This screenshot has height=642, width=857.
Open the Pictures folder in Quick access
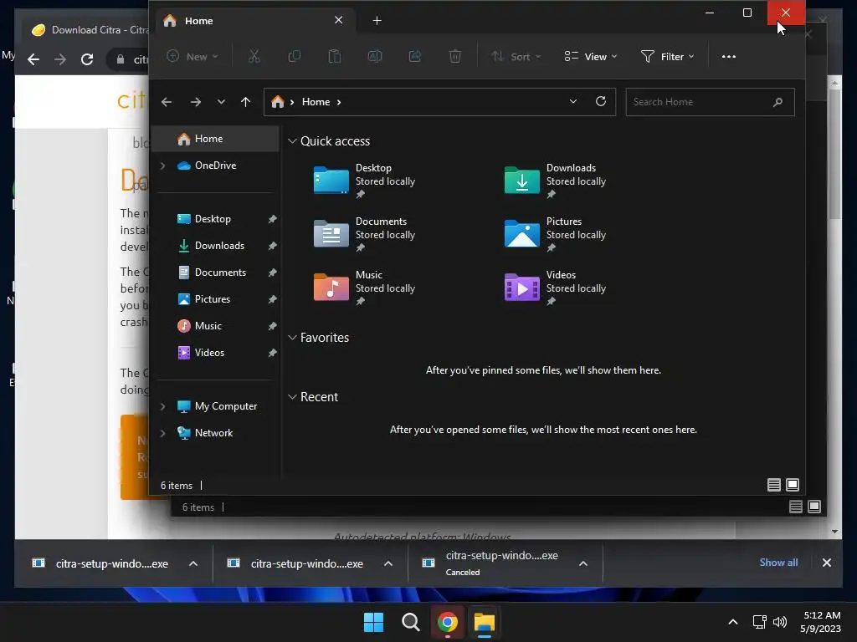(x=556, y=234)
